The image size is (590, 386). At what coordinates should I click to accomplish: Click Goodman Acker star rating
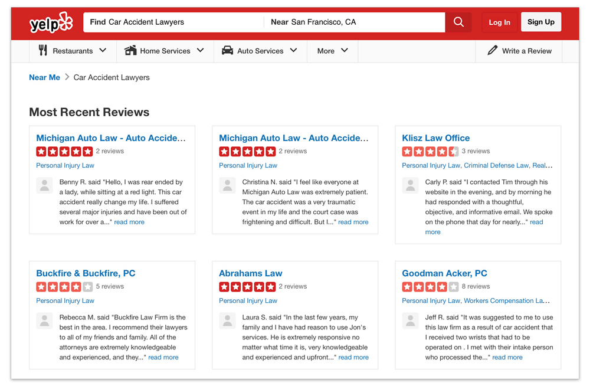[430, 287]
